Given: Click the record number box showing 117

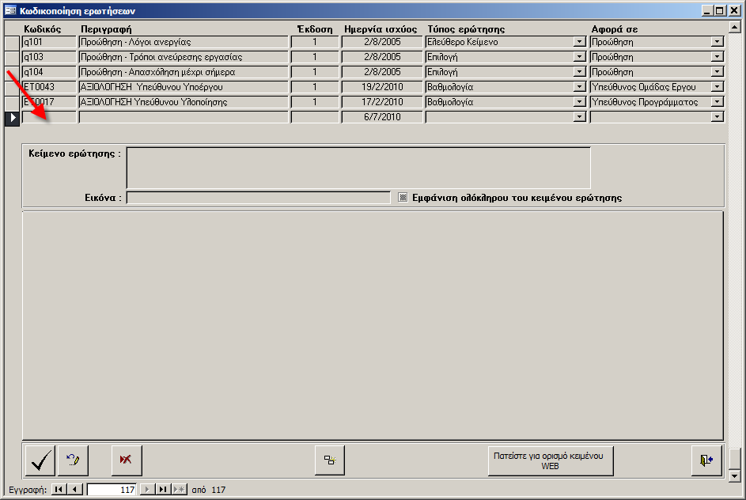Looking at the screenshot, I should [112, 490].
